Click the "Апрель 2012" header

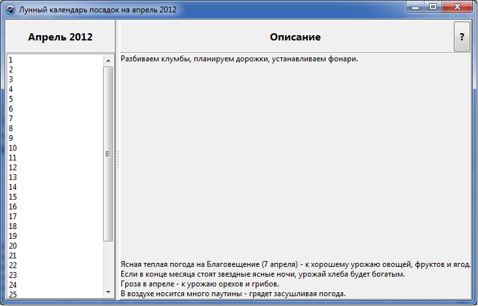60,37
